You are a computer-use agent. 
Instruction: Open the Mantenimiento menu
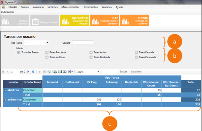[70, 7]
